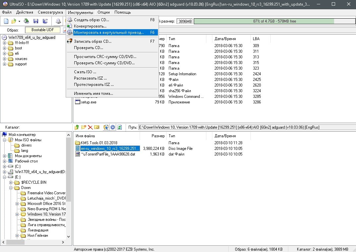Click the Мои документы icon in tree
The image size is (356, 252).
pyautogui.click(x=11, y=156)
